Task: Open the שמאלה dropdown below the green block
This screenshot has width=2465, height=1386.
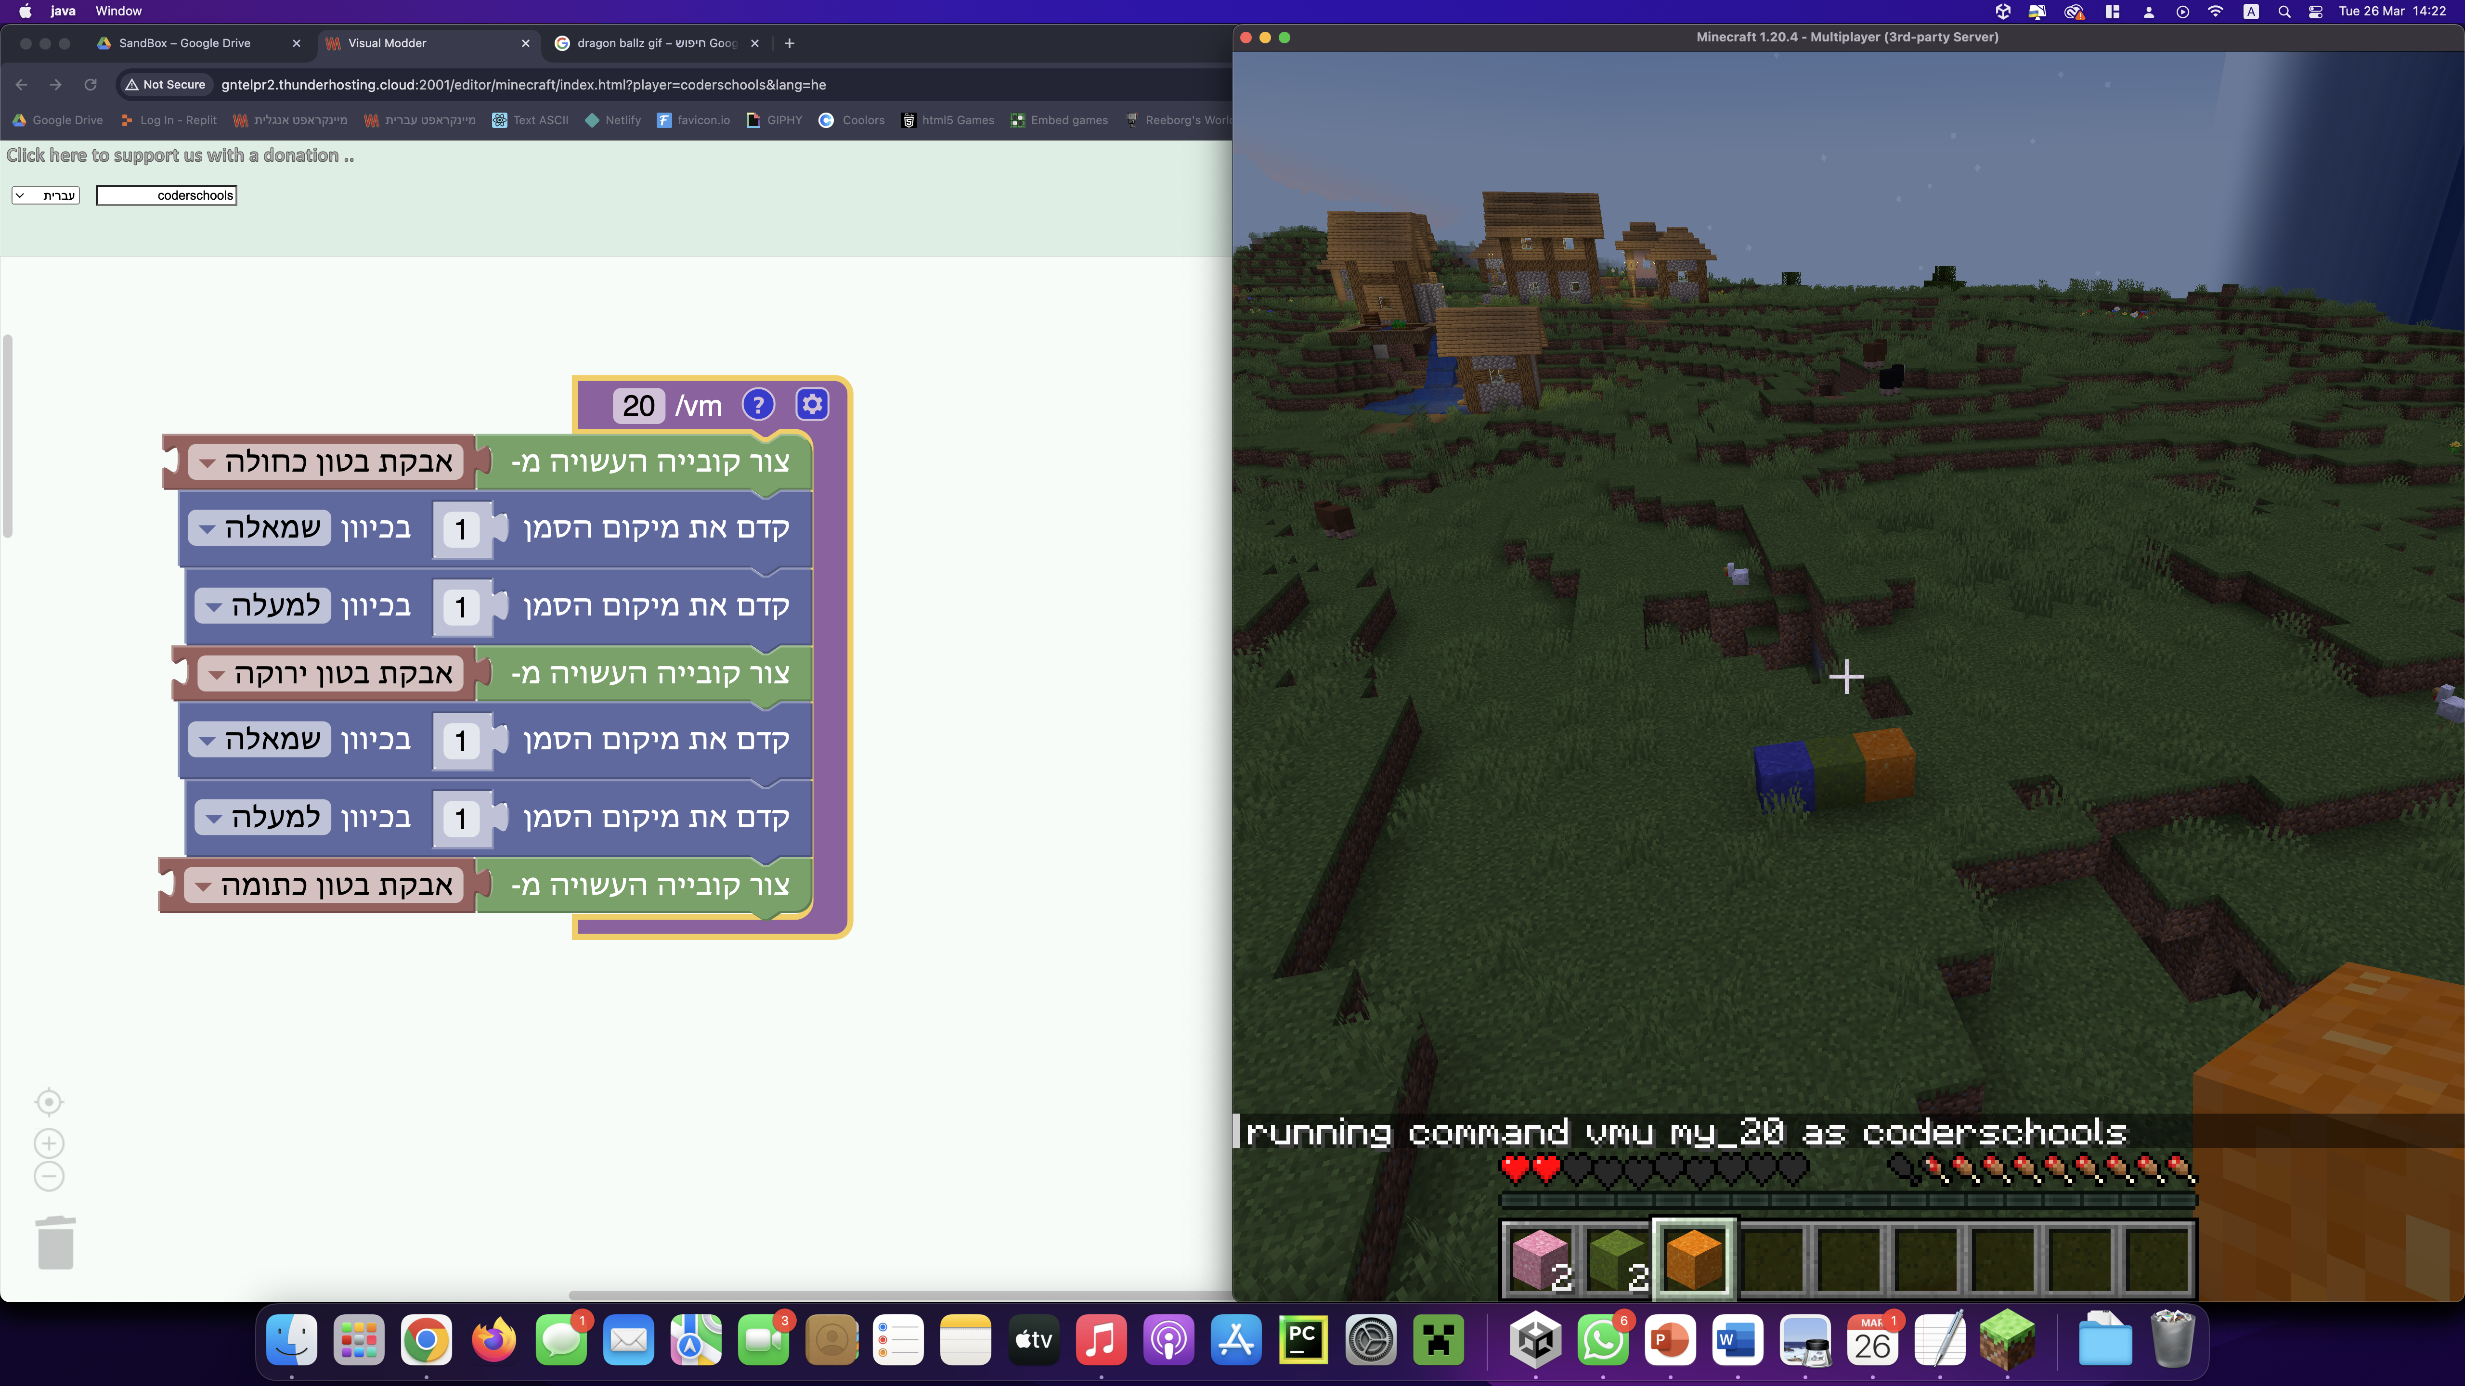Action: [x=260, y=738]
